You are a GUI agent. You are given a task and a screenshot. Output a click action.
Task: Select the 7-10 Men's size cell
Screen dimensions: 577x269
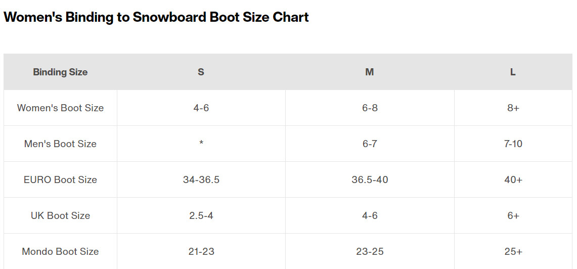point(513,144)
